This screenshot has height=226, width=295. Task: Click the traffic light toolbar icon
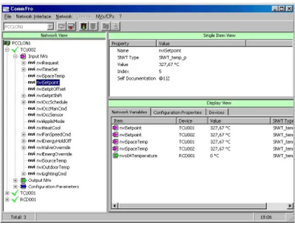point(83,27)
